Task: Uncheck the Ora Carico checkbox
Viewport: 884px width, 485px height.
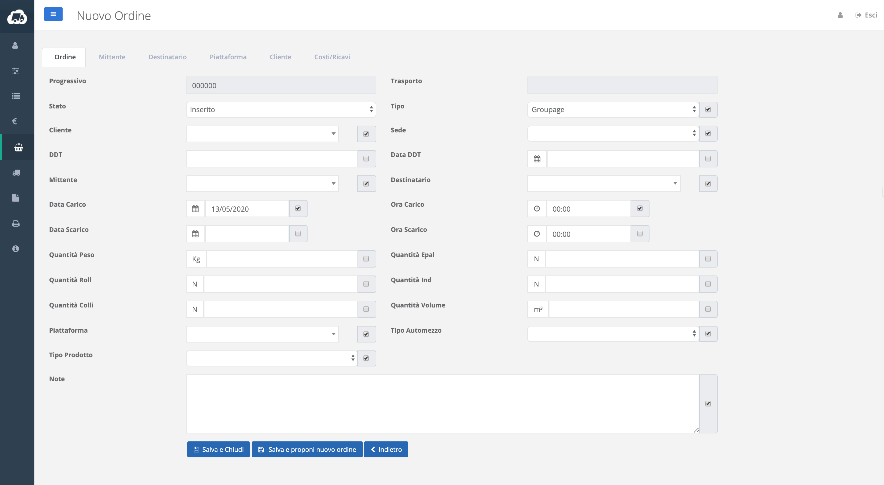Action: (640, 209)
